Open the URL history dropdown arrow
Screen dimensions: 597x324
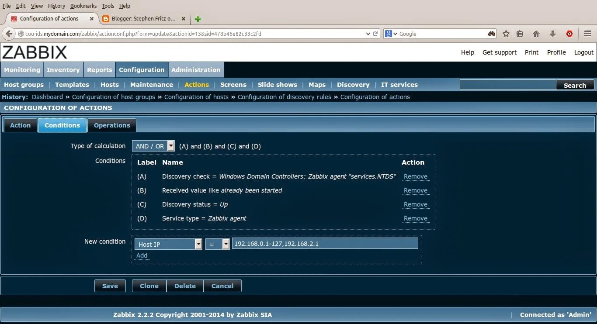368,34
